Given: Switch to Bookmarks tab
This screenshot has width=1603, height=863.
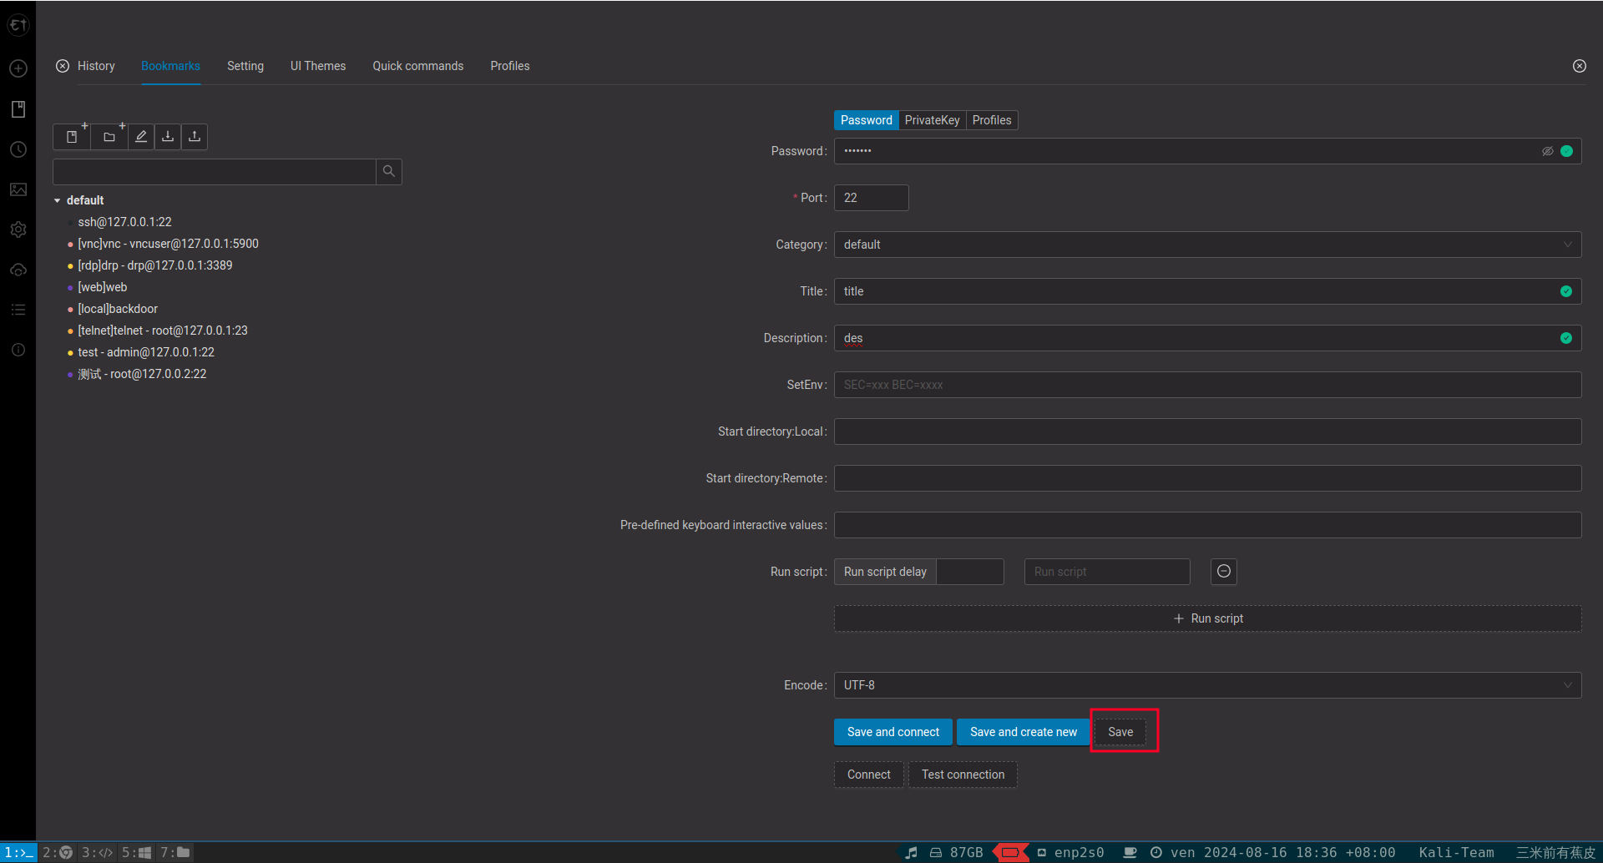Looking at the screenshot, I should 170,66.
